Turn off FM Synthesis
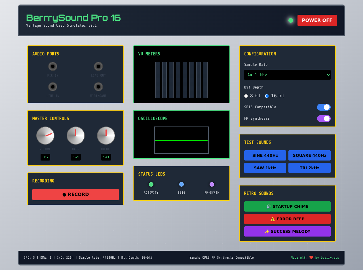The width and height of the screenshot is (363, 270). pyautogui.click(x=324, y=119)
